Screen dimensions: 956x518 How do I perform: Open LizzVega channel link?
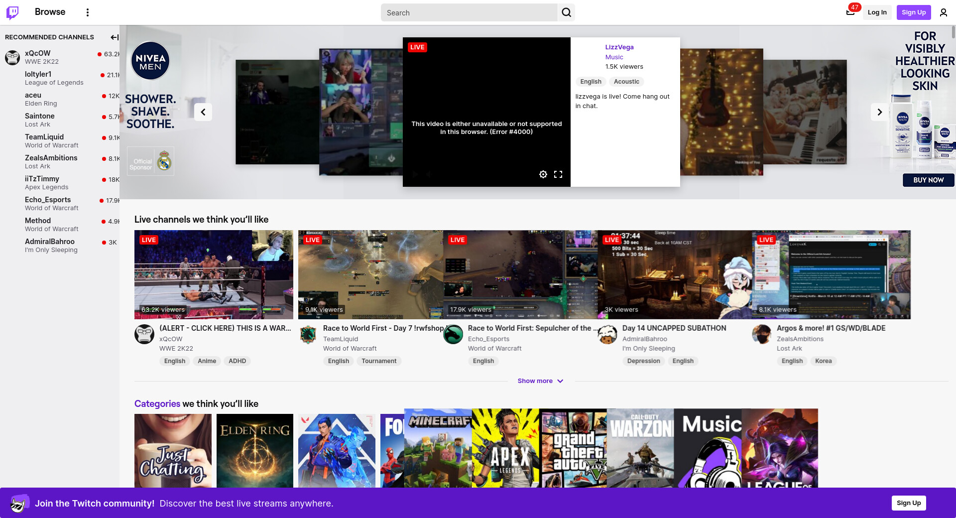pos(619,47)
